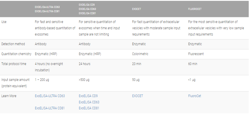Screen dimensions: 251x115
Task: Select the 'Fluorescent' chemistry cell
Action: (x=196, y=54)
